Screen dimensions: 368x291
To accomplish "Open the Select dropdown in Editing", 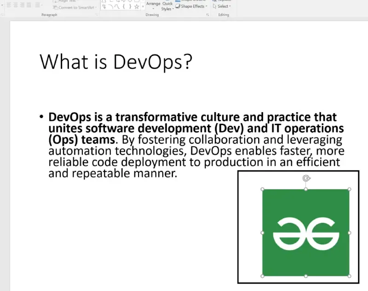I will [222, 6].
